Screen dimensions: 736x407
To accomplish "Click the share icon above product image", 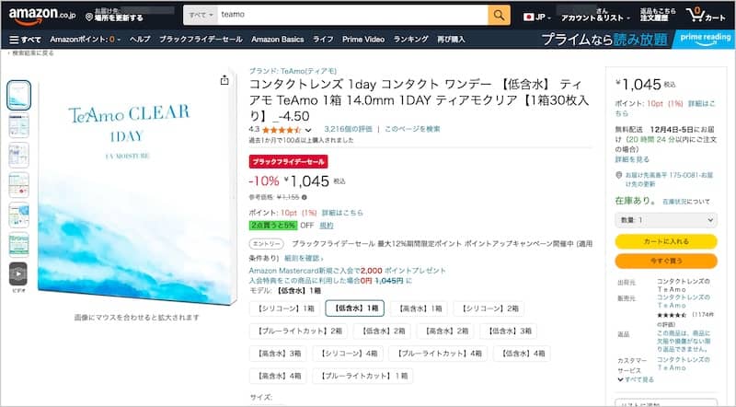I will (224, 80).
